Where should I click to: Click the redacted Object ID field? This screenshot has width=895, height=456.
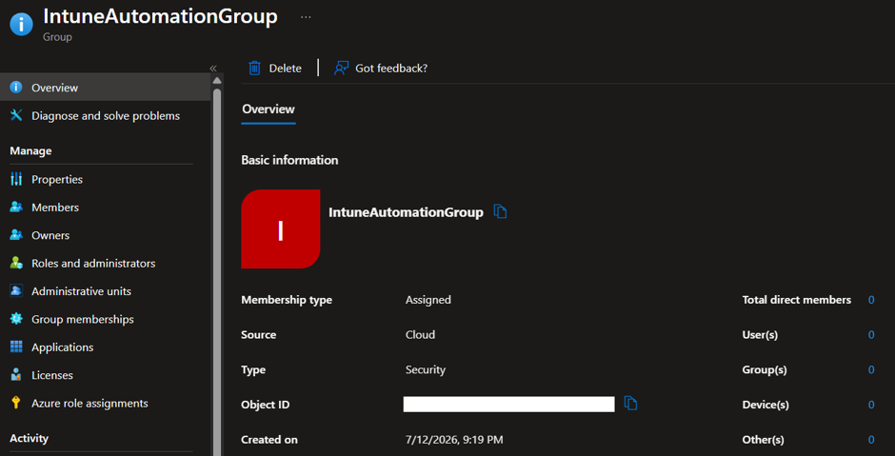508,404
